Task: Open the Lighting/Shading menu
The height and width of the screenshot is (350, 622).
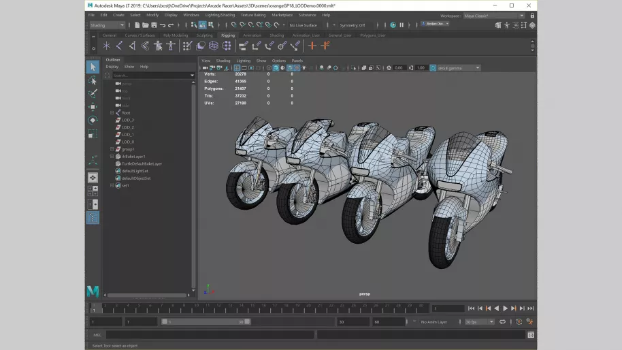Action: pos(220,15)
